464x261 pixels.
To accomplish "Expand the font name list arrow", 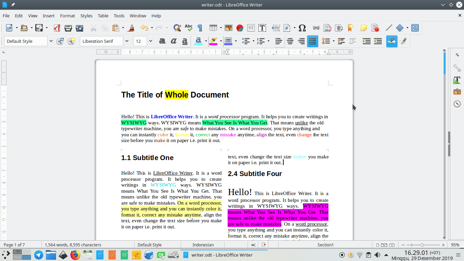I will point(127,41).
